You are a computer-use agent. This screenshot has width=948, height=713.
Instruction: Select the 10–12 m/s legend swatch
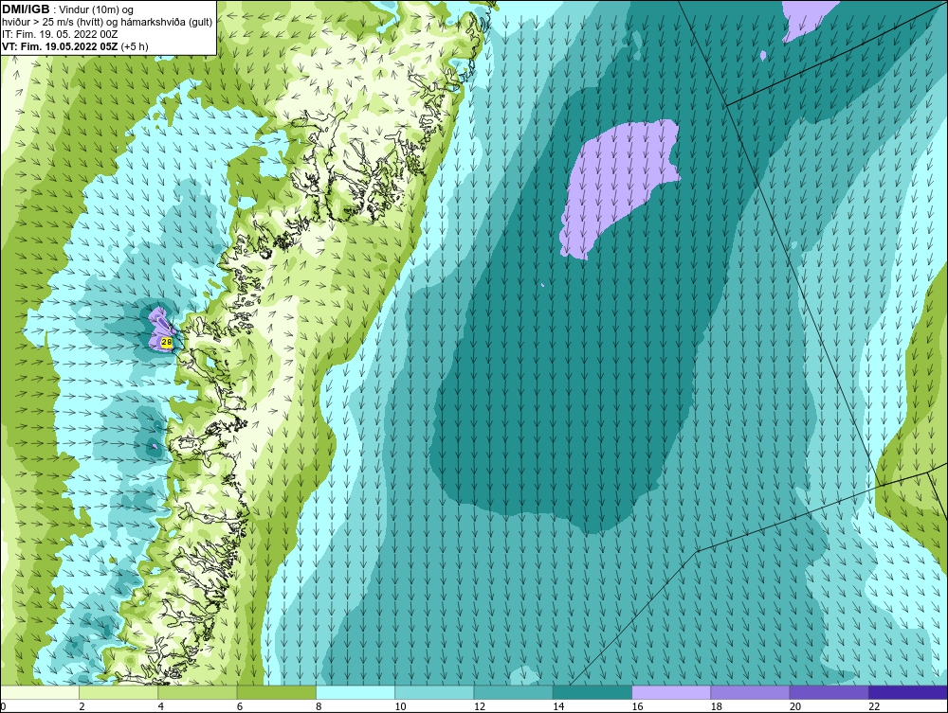(x=434, y=692)
